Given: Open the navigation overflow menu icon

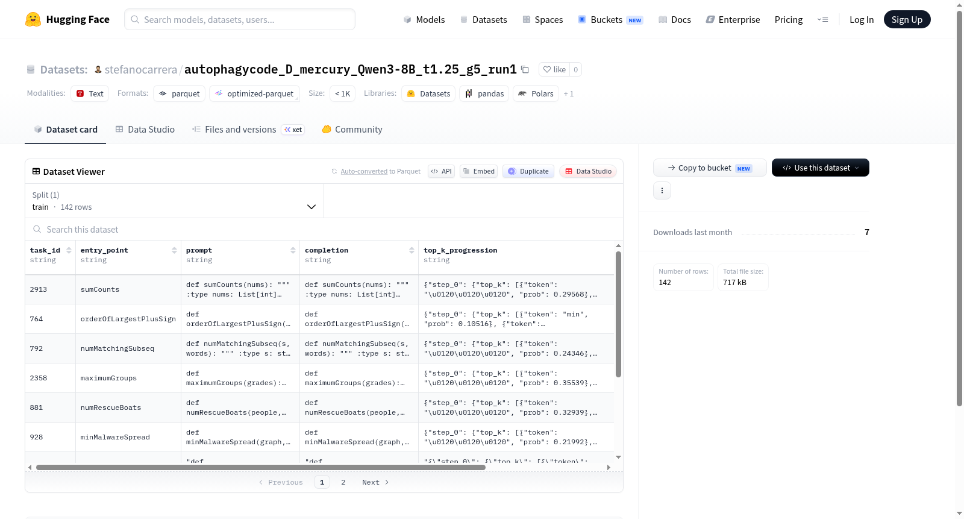Looking at the screenshot, I should pos(822,19).
